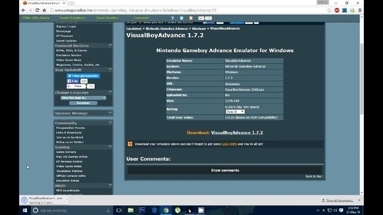Open File Explorer from the taskbar

point(130,210)
